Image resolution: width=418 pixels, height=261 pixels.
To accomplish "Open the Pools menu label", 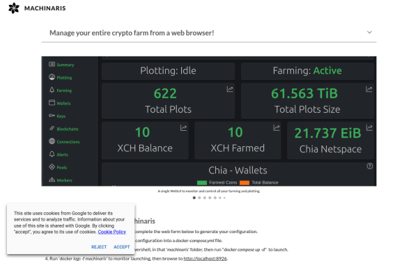I will tap(61, 167).
